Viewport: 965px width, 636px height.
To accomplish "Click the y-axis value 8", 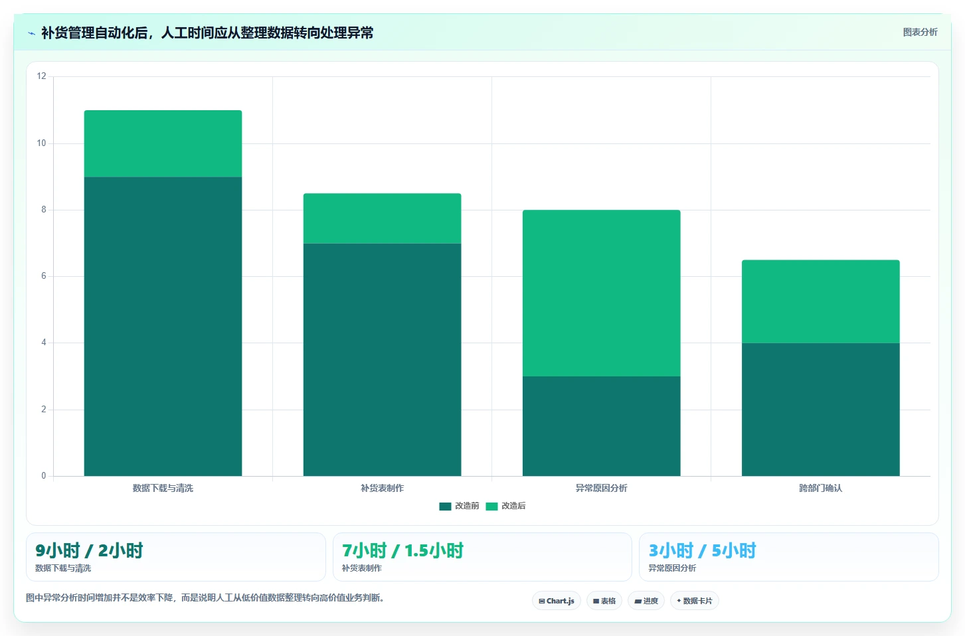I will click(44, 210).
